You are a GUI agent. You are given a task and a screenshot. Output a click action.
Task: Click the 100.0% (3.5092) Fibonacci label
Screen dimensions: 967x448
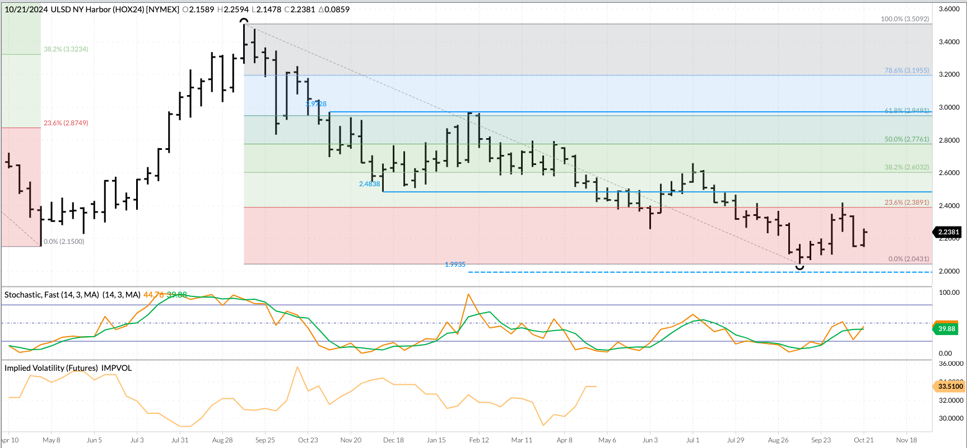click(904, 19)
